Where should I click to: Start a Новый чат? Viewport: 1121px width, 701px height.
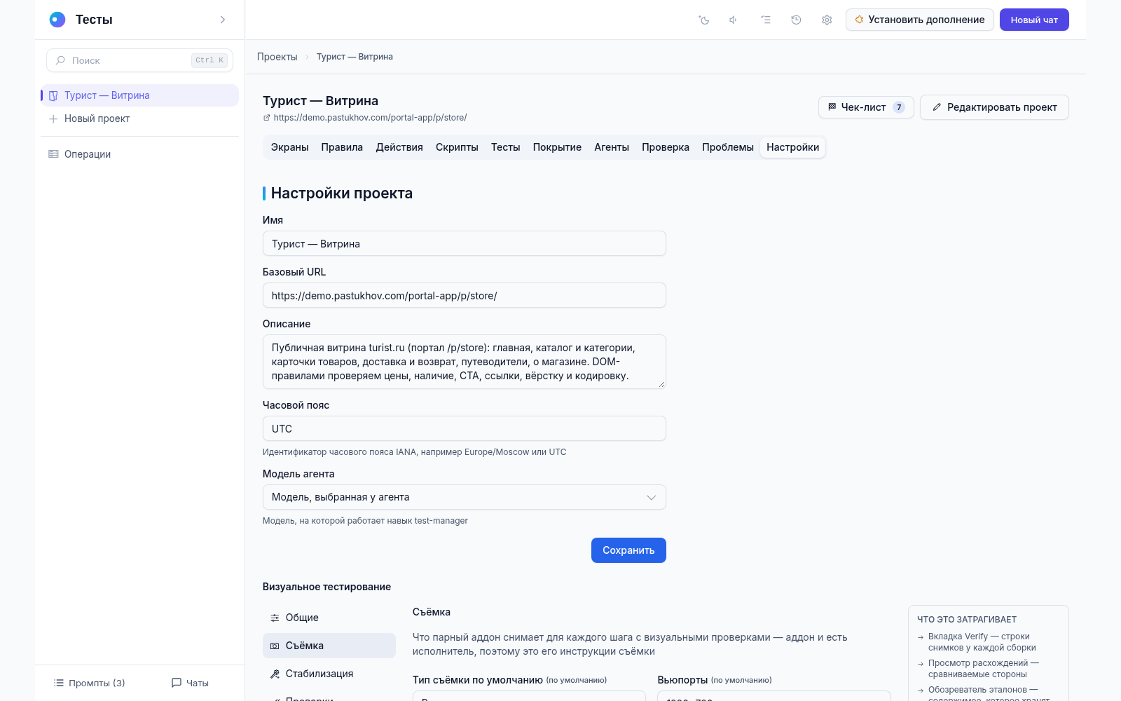tap(1034, 20)
